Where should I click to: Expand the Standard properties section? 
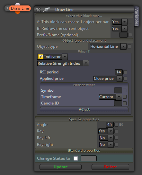84,151
